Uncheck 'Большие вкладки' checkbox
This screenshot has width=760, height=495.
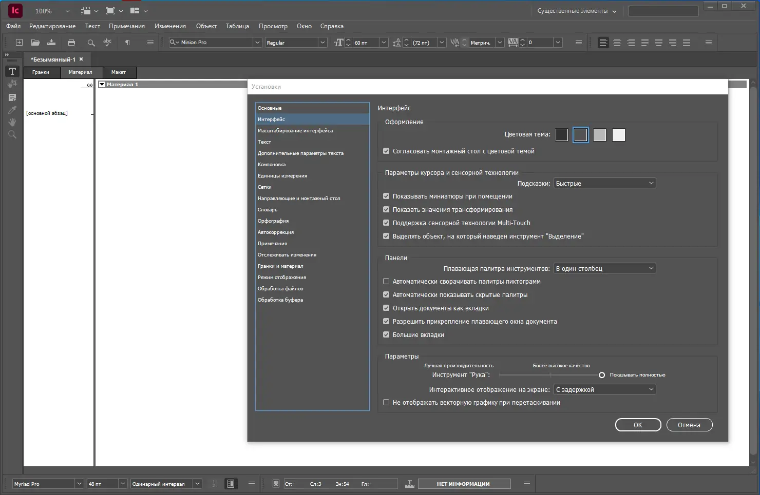(x=386, y=335)
